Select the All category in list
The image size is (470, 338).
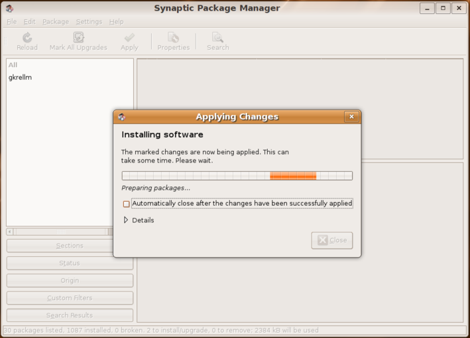tap(13, 65)
